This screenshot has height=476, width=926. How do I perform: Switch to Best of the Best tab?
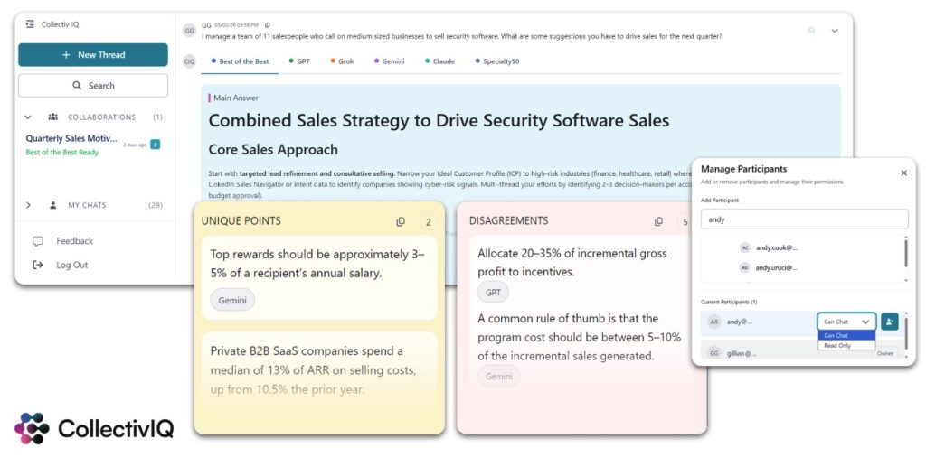(240, 61)
